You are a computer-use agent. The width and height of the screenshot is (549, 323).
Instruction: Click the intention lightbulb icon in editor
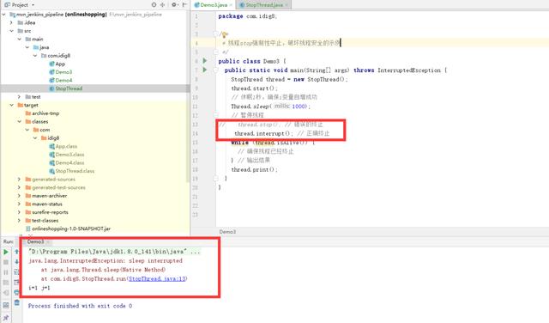225,34
